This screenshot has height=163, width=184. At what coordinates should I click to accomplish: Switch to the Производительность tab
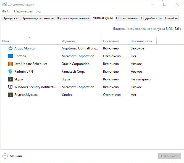tap(38, 18)
